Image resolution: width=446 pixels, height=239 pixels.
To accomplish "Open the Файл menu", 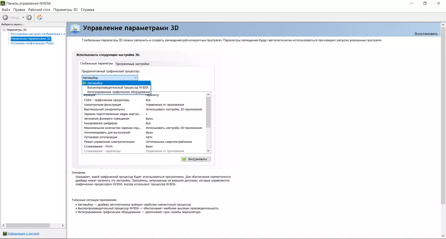I will coord(6,10).
